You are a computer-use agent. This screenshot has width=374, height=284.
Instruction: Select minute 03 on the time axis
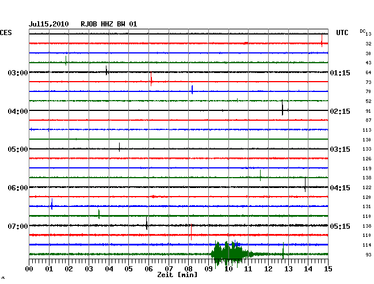point(89,269)
